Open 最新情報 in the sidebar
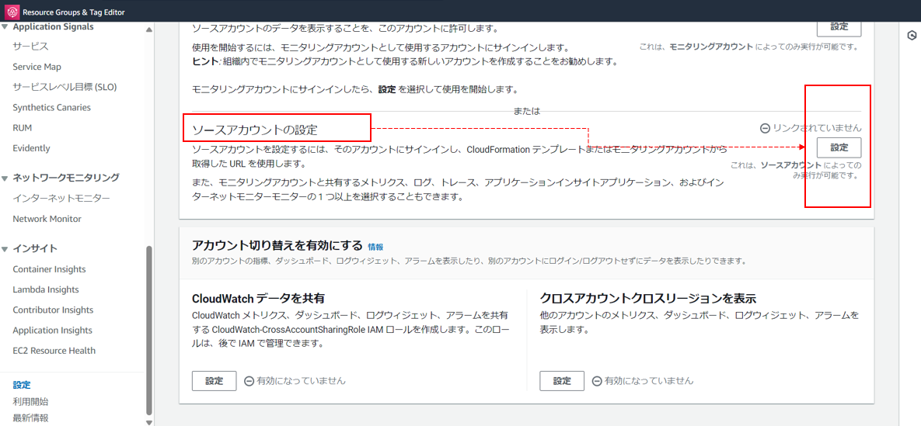921x426 pixels. point(30,417)
